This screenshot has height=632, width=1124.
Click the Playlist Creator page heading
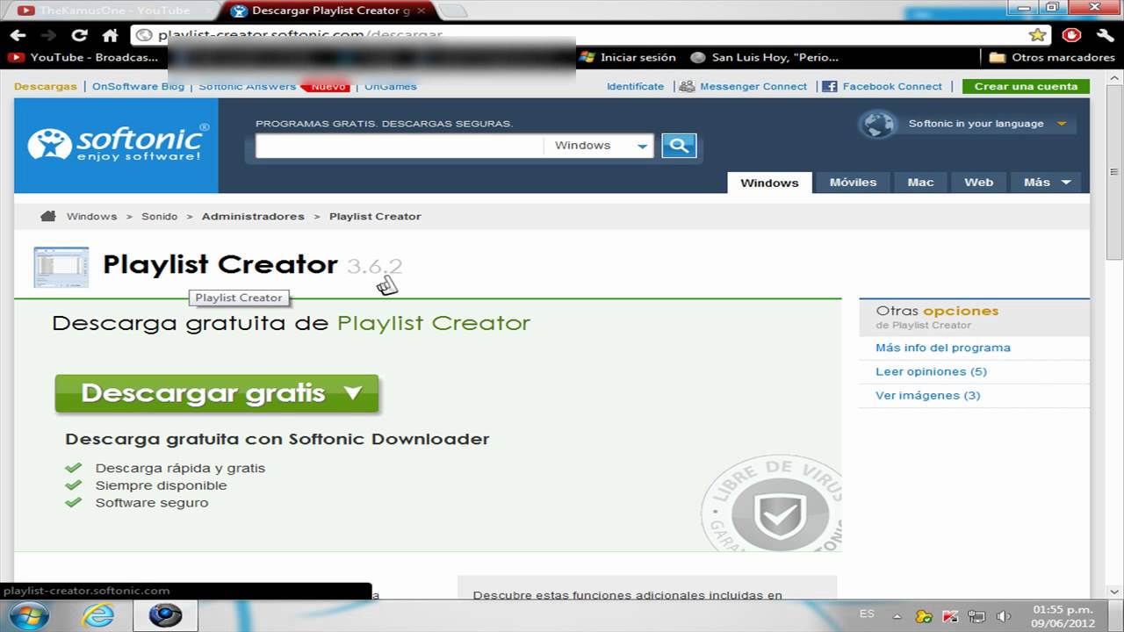click(220, 264)
